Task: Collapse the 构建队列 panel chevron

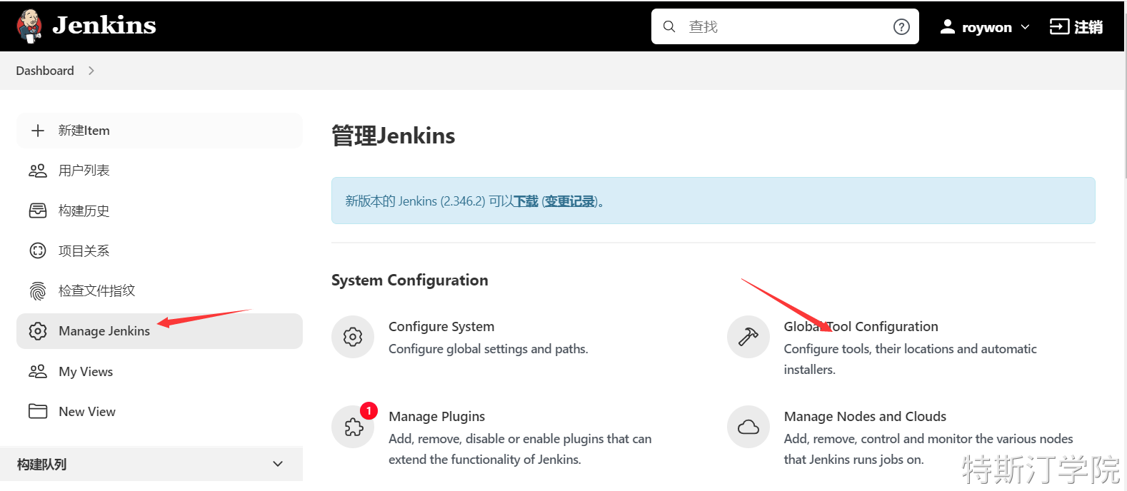Action: [278, 464]
